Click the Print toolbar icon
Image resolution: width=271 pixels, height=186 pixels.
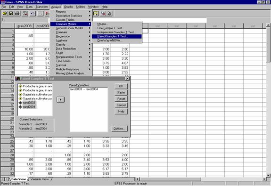coord(17,14)
